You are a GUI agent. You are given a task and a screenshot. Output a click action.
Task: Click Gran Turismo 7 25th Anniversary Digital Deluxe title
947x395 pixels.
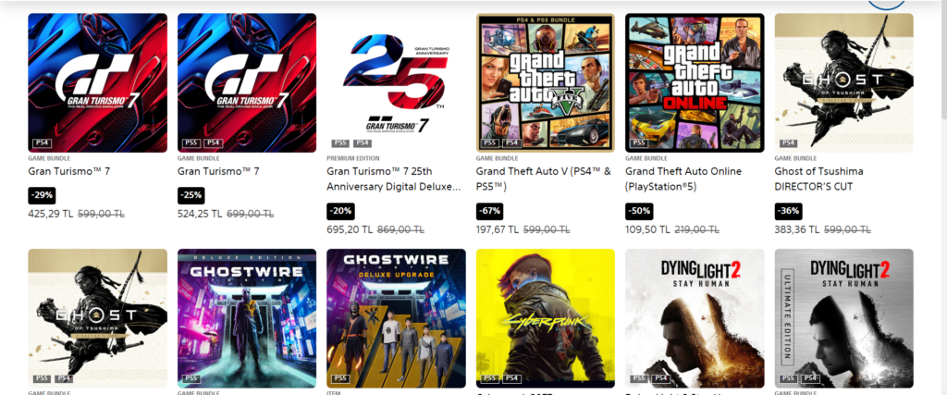click(394, 179)
